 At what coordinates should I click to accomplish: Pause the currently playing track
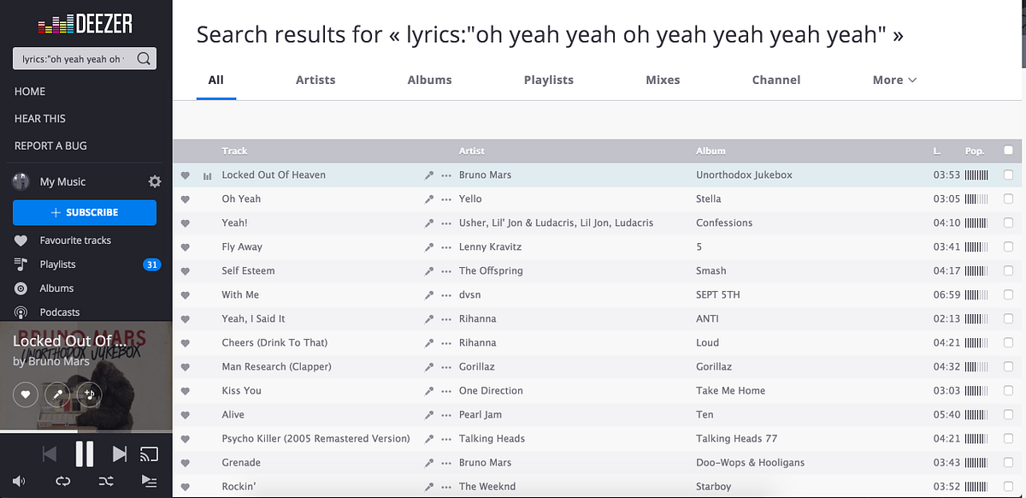point(85,454)
